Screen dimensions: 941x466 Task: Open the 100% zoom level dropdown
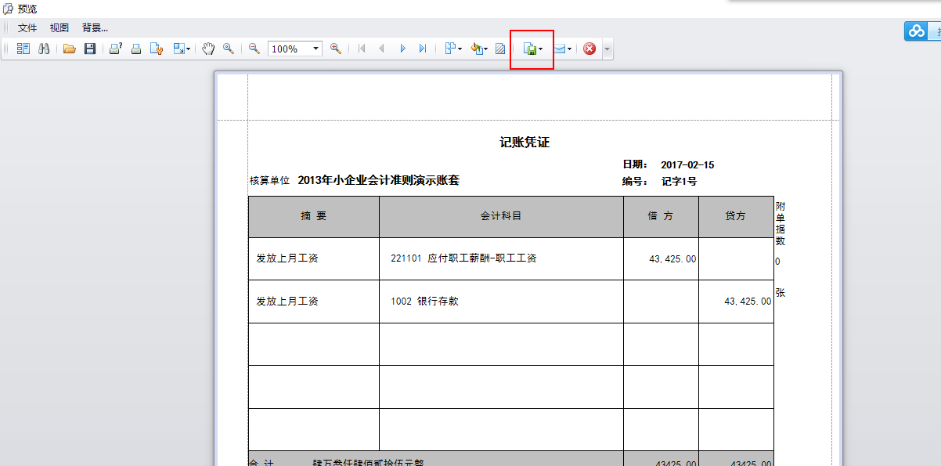[x=316, y=49]
